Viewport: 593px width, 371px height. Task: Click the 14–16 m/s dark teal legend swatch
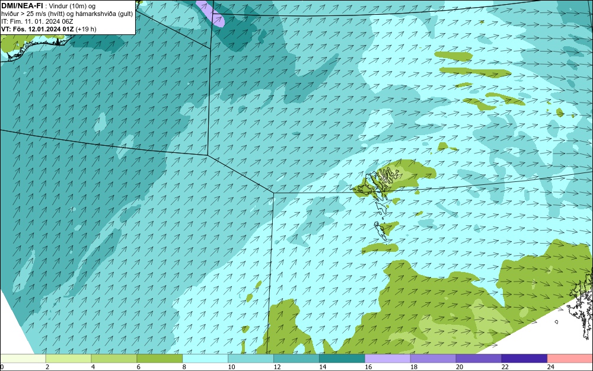pos(342,359)
